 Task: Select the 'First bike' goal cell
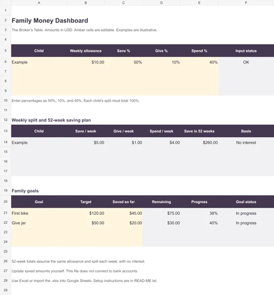click(x=39, y=213)
